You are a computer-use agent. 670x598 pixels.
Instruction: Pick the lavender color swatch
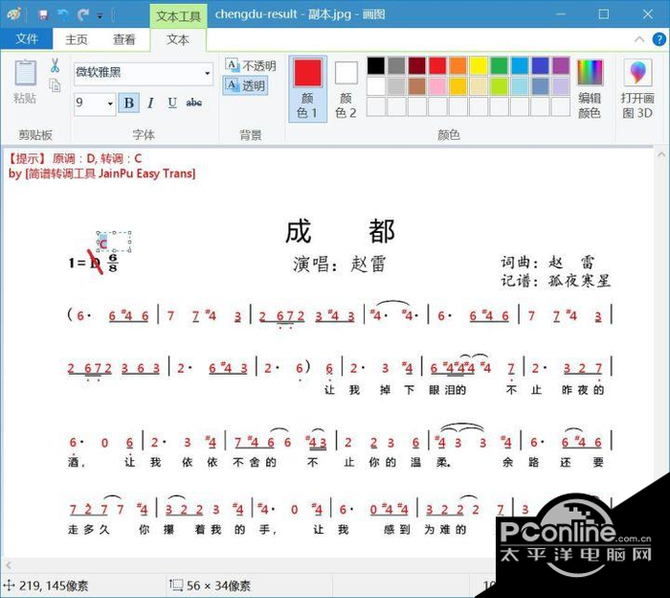pos(561,86)
